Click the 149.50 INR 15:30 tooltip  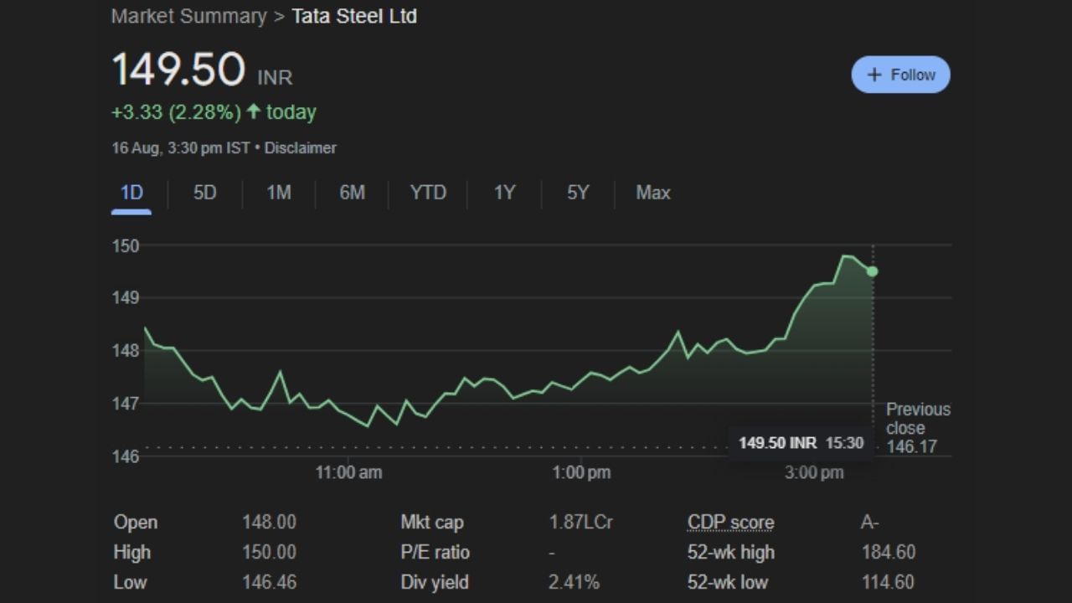[801, 443]
